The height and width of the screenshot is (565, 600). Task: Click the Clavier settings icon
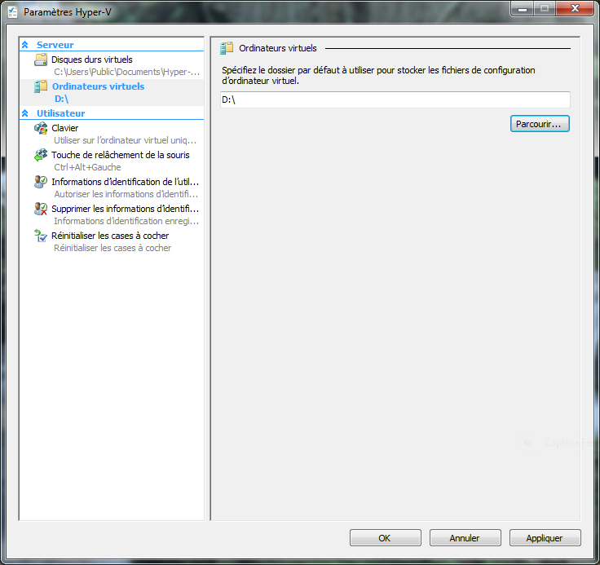(41, 128)
